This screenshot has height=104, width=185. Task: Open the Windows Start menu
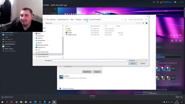click(x=2, y=102)
